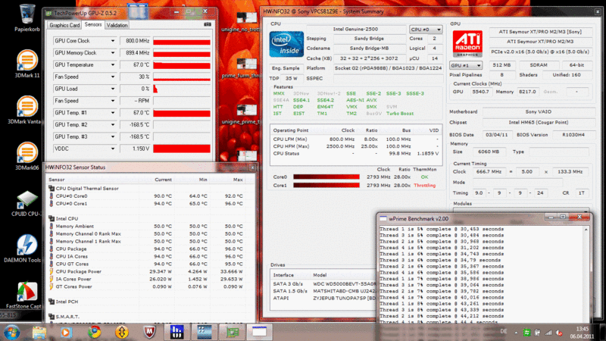Click the Core1 clock usage bar
Screen dimensions: 606x341
(326, 185)
